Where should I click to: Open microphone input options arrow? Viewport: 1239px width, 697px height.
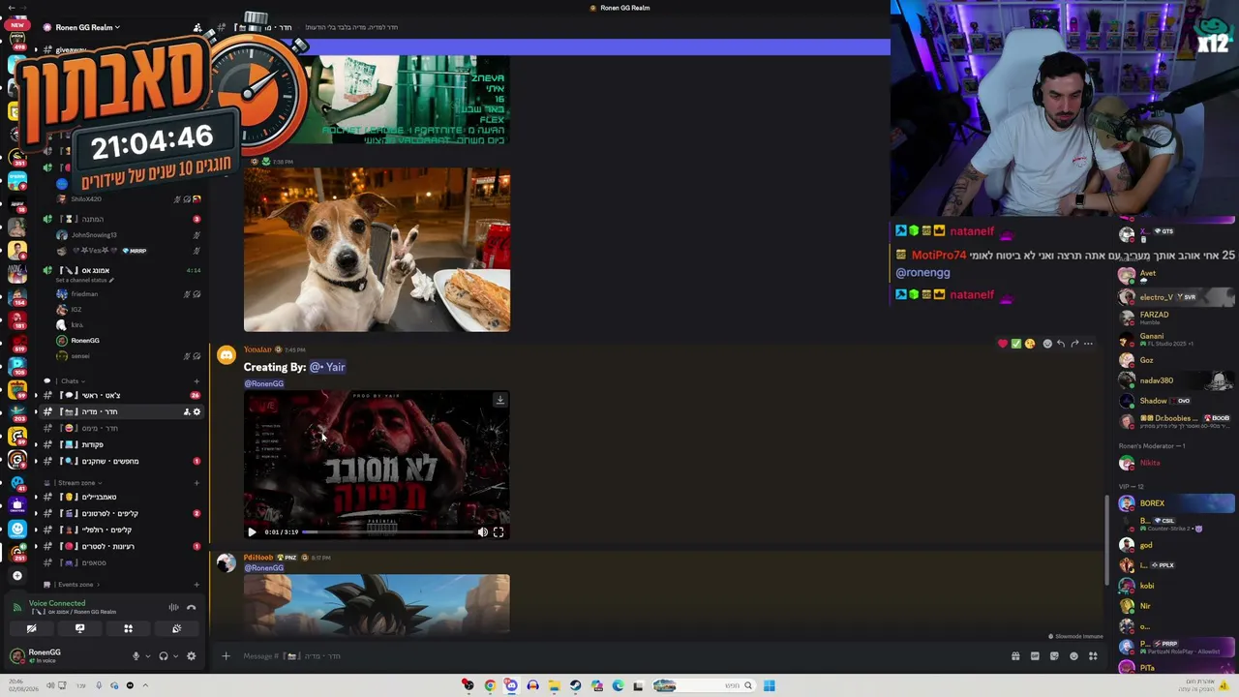click(x=147, y=656)
